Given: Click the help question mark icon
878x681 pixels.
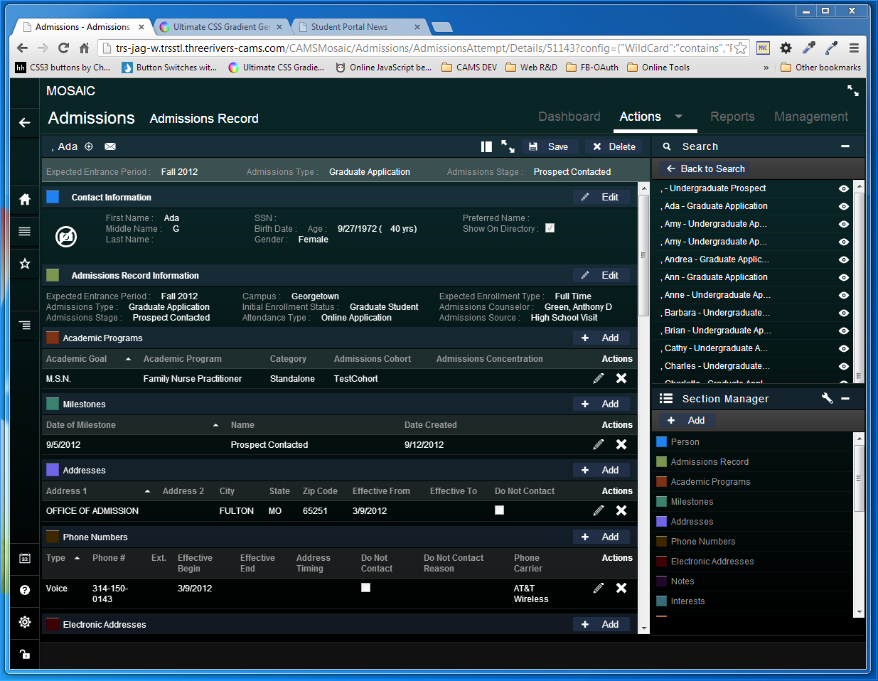Looking at the screenshot, I should point(24,590).
